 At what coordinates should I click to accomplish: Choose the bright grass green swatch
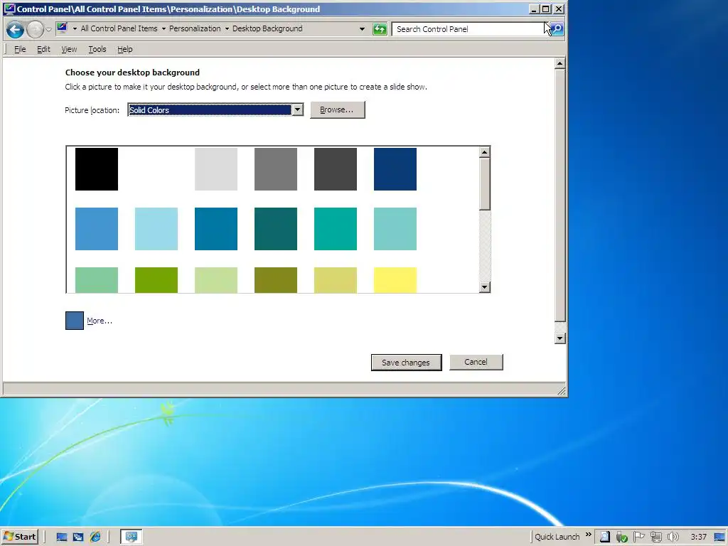[x=156, y=280]
